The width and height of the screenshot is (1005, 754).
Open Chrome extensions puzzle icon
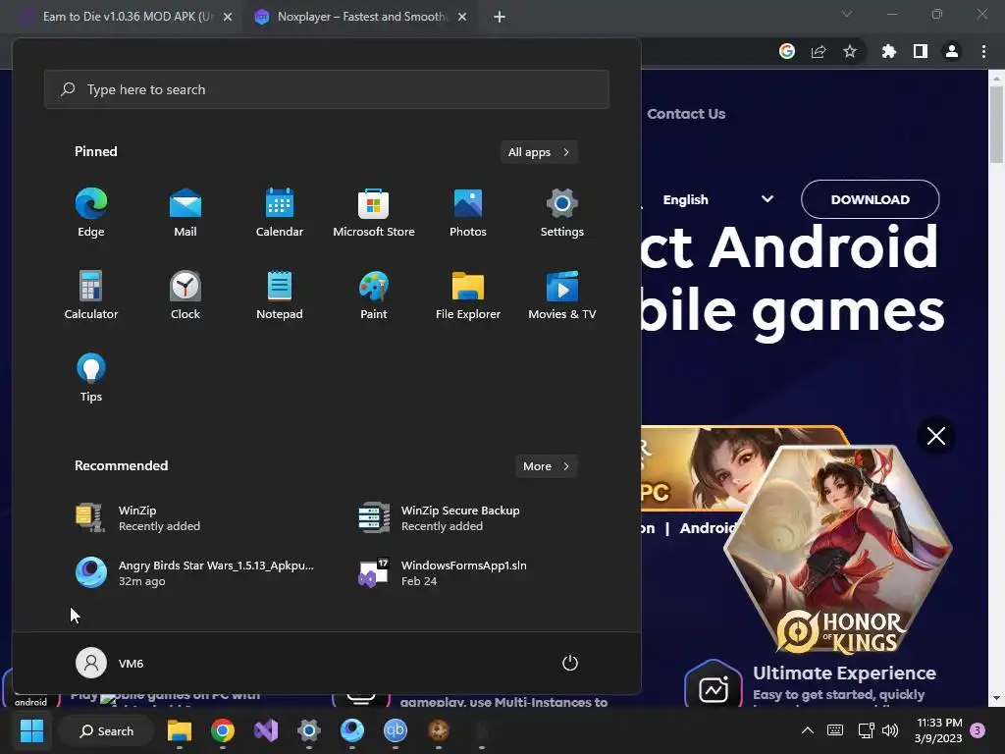(889, 51)
